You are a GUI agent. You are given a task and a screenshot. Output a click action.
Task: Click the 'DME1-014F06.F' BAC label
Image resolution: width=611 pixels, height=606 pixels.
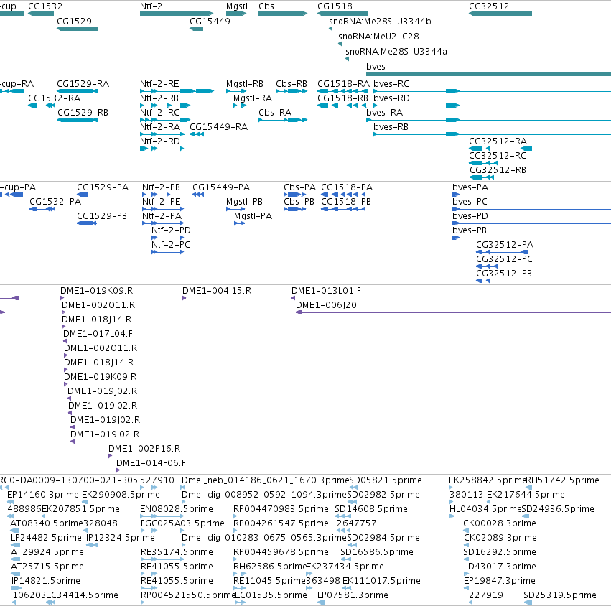[151, 463]
